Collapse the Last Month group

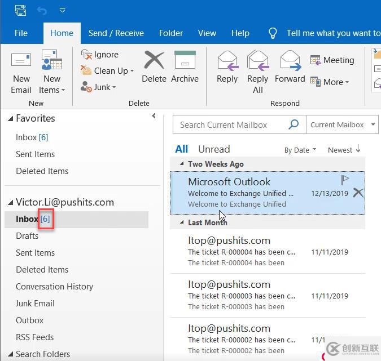coord(182,222)
